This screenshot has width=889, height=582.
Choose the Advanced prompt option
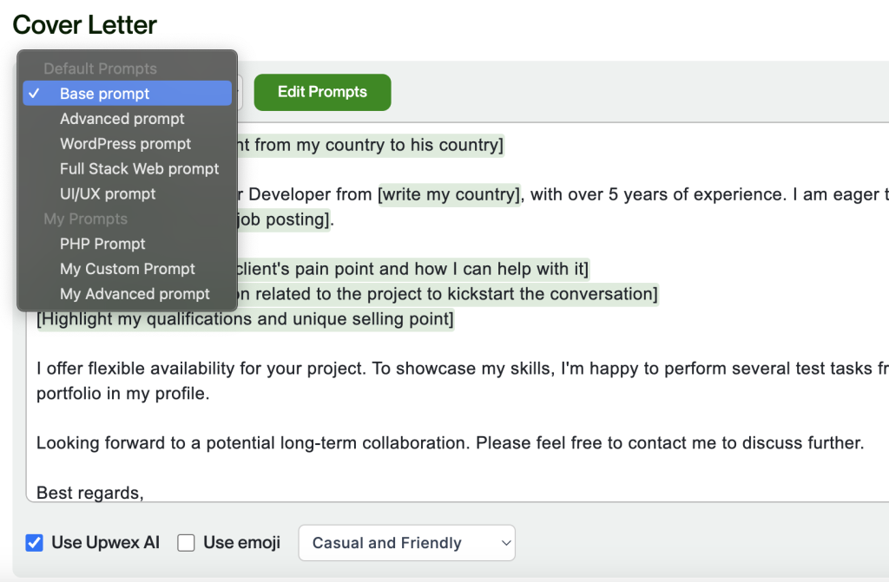pyautogui.click(x=122, y=119)
